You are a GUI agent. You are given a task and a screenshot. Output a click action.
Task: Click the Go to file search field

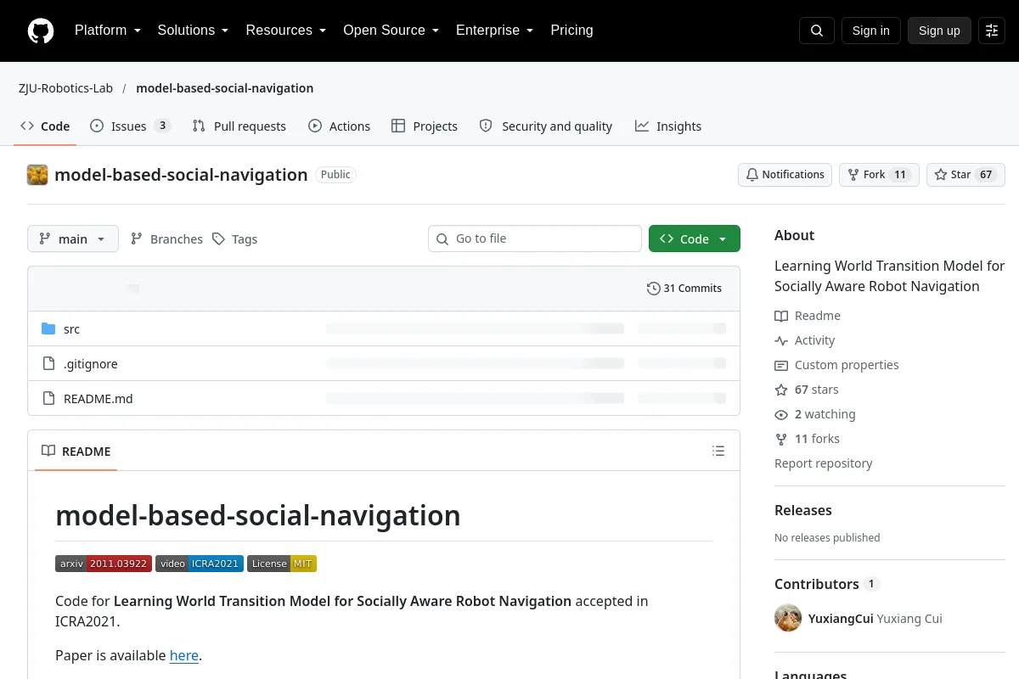[x=535, y=239]
